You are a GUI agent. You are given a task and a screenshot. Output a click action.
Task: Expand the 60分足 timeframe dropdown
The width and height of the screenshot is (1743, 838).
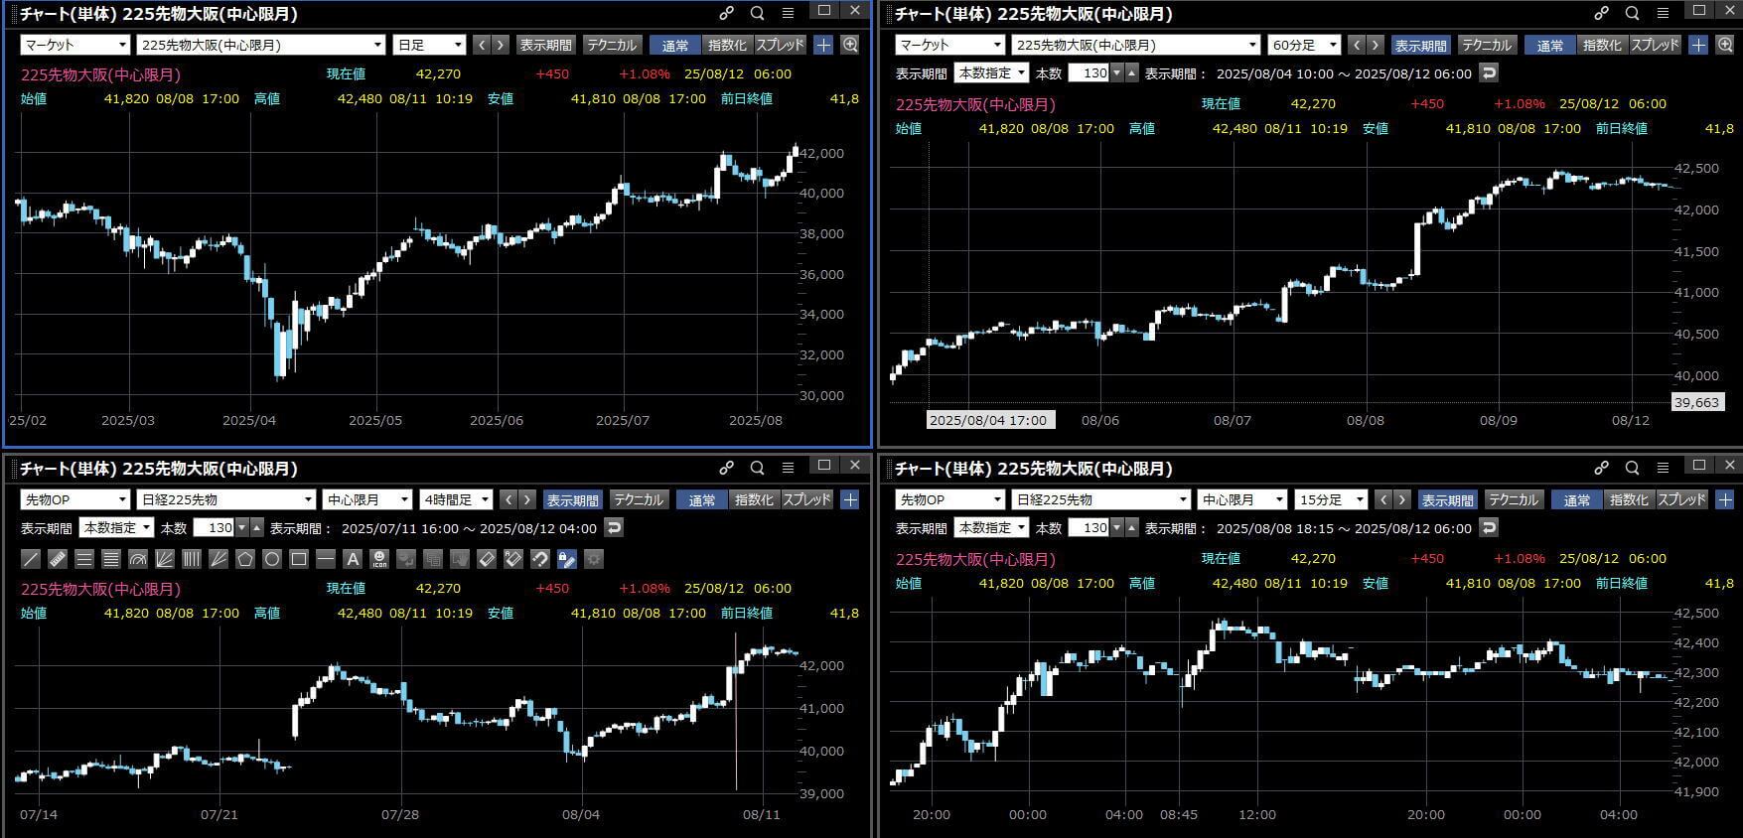[x=1304, y=45]
